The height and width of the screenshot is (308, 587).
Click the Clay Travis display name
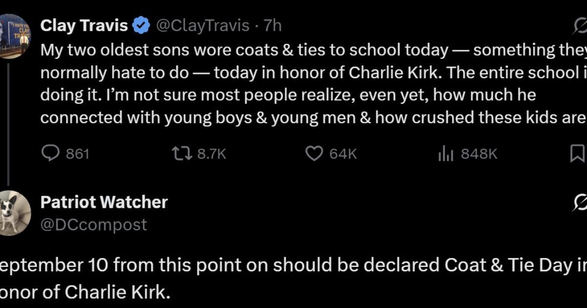[x=84, y=25]
